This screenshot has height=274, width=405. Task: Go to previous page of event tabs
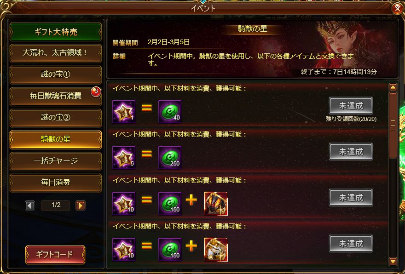(30, 205)
